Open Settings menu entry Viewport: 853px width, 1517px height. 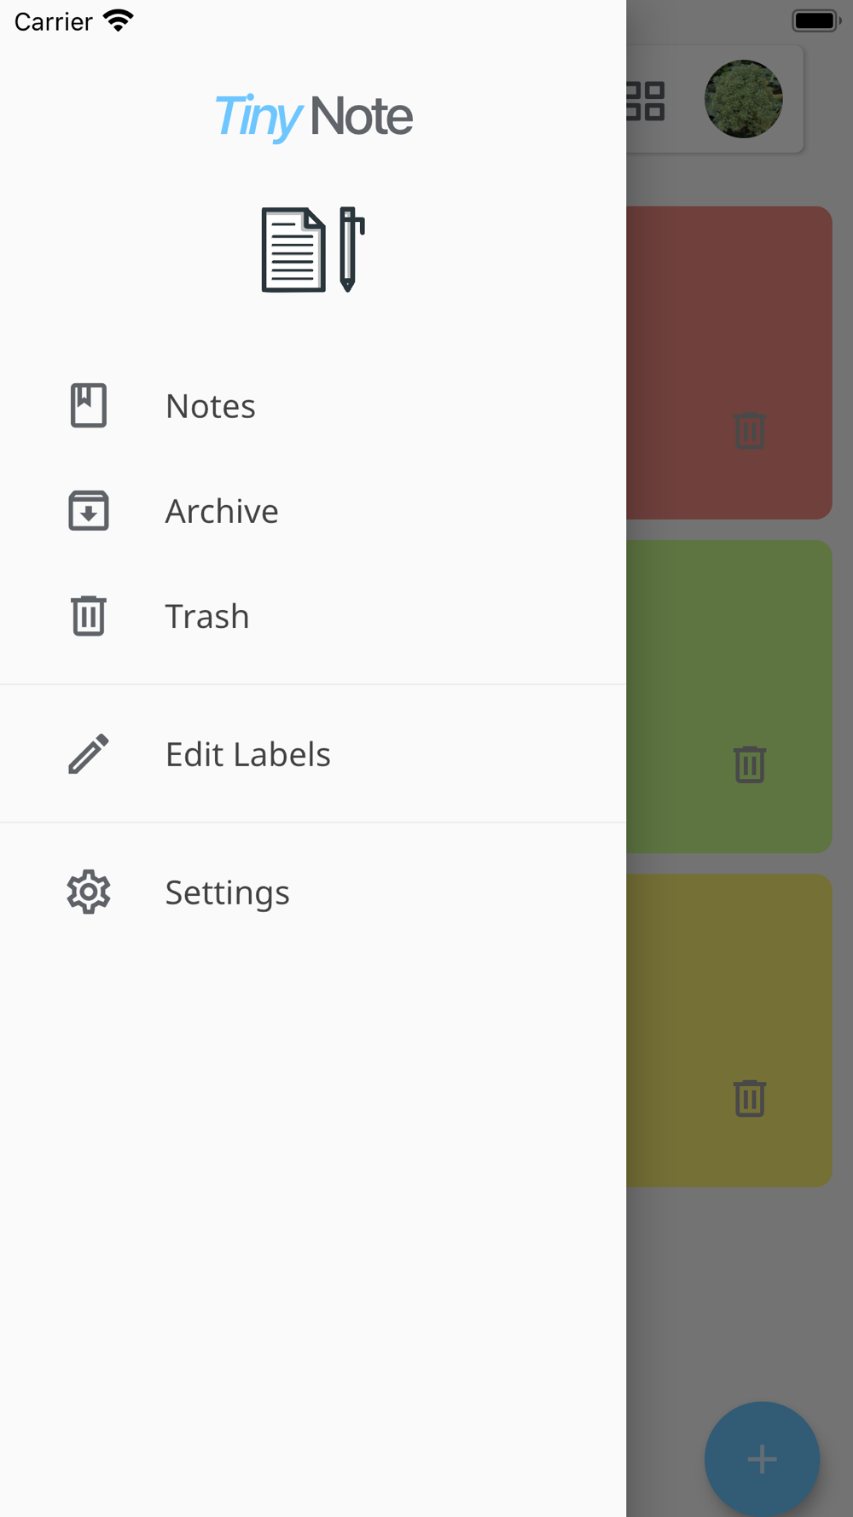click(313, 892)
